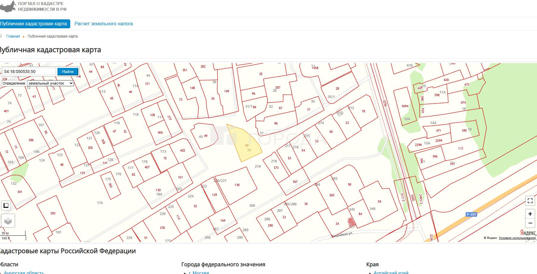Click the cadastral number search field

29,71
